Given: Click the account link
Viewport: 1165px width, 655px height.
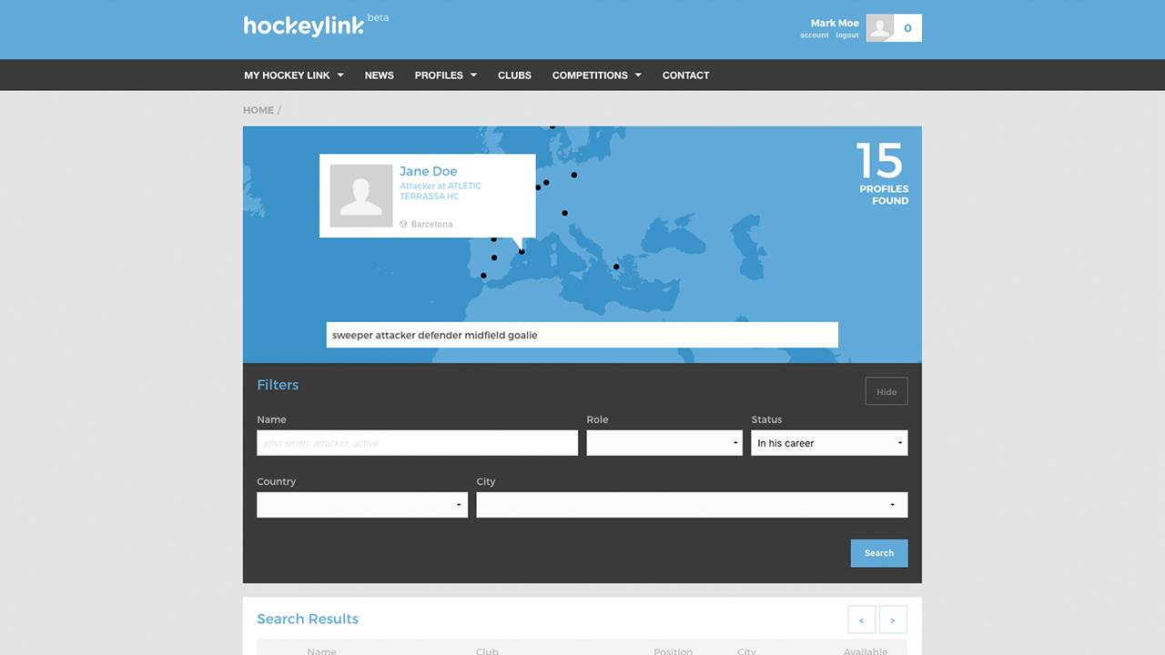Looking at the screenshot, I should pos(815,35).
